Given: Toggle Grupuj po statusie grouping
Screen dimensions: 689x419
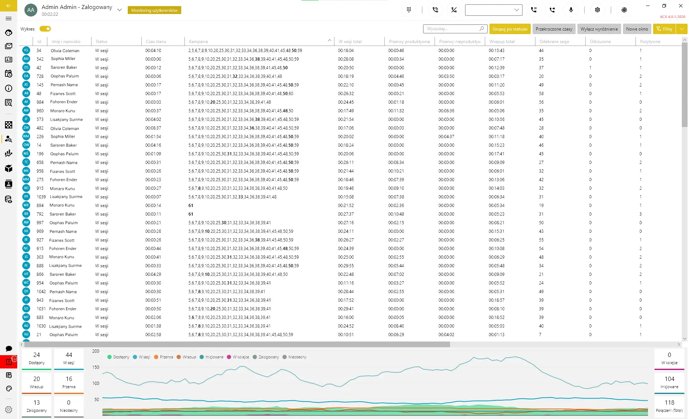Looking at the screenshot, I should [510, 29].
